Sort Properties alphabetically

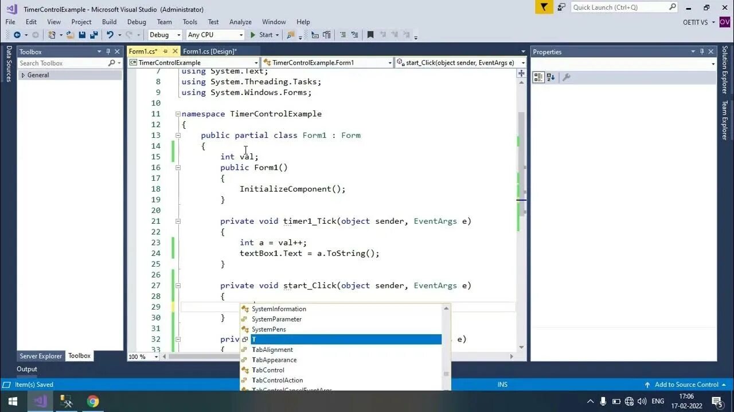(551, 77)
